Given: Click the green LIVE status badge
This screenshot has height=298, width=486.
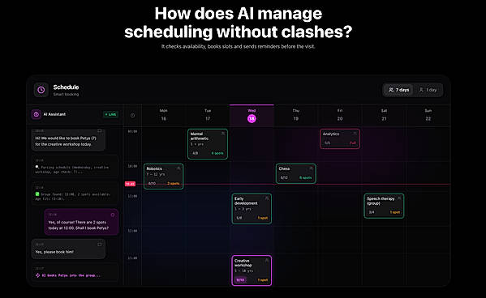Looking at the screenshot, I should tap(110, 114).
